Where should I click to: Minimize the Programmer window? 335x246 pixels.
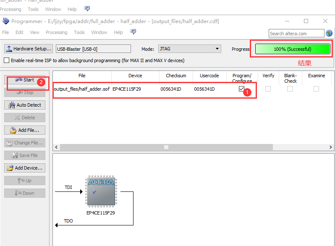[287, 21]
